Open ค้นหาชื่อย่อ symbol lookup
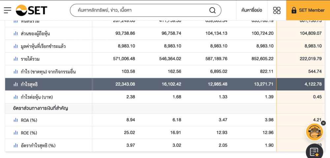 [x=251, y=10]
